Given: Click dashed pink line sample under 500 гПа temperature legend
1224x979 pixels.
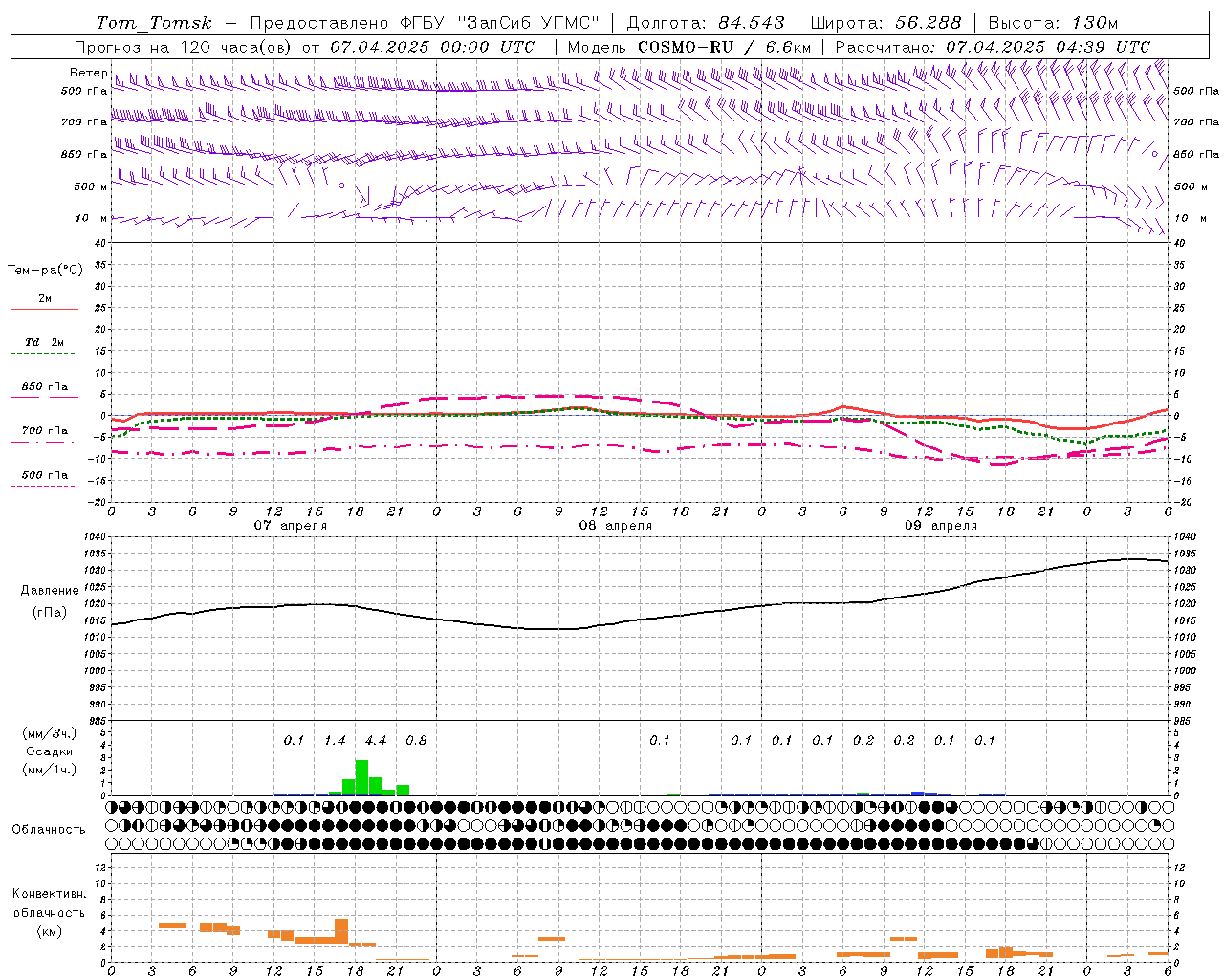Looking at the screenshot, I should [x=42, y=487].
